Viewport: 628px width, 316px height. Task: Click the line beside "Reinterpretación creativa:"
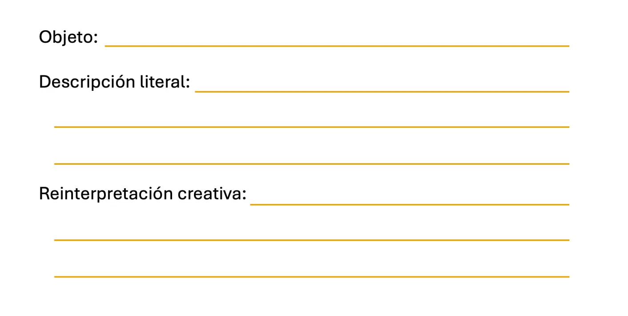[x=410, y=204]
